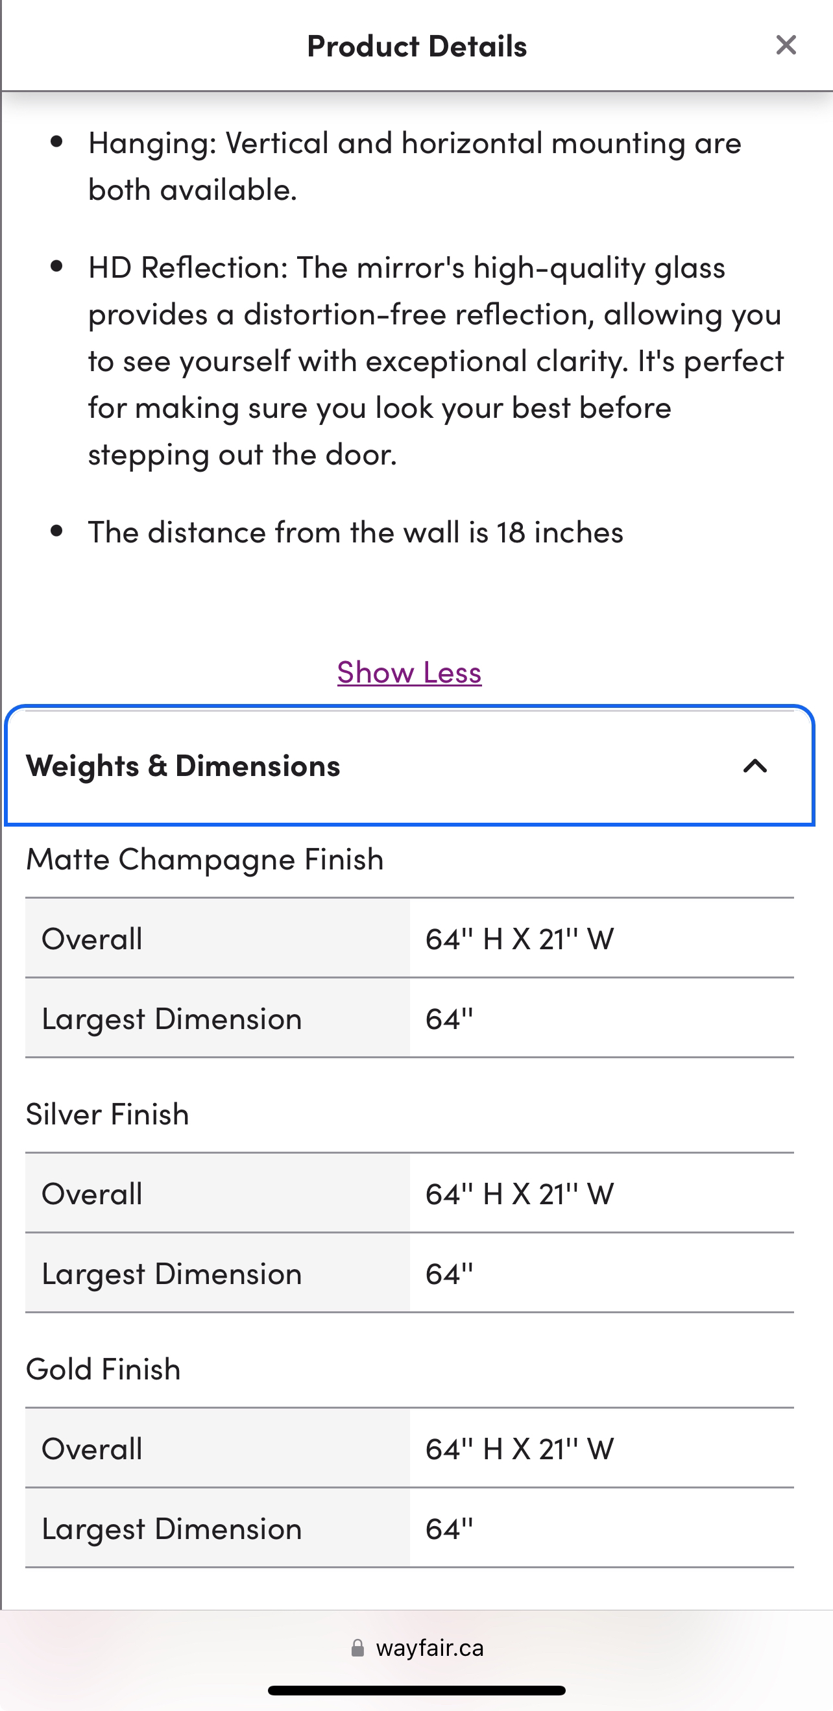
Task: Click the Hanging mounting bullet text
Action: pyautogui.click(x=415, y=166)
